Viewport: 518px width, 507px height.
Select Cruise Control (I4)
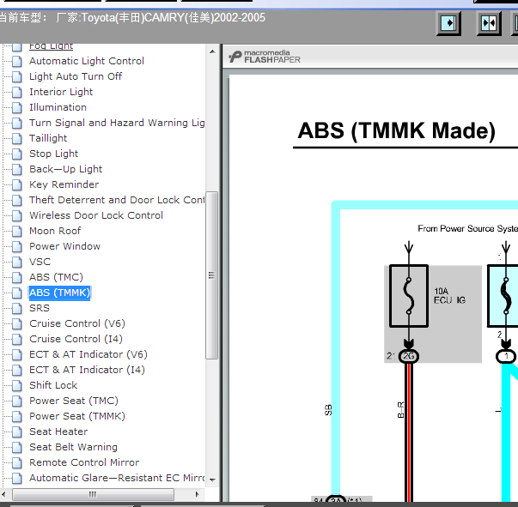point(76,339)
